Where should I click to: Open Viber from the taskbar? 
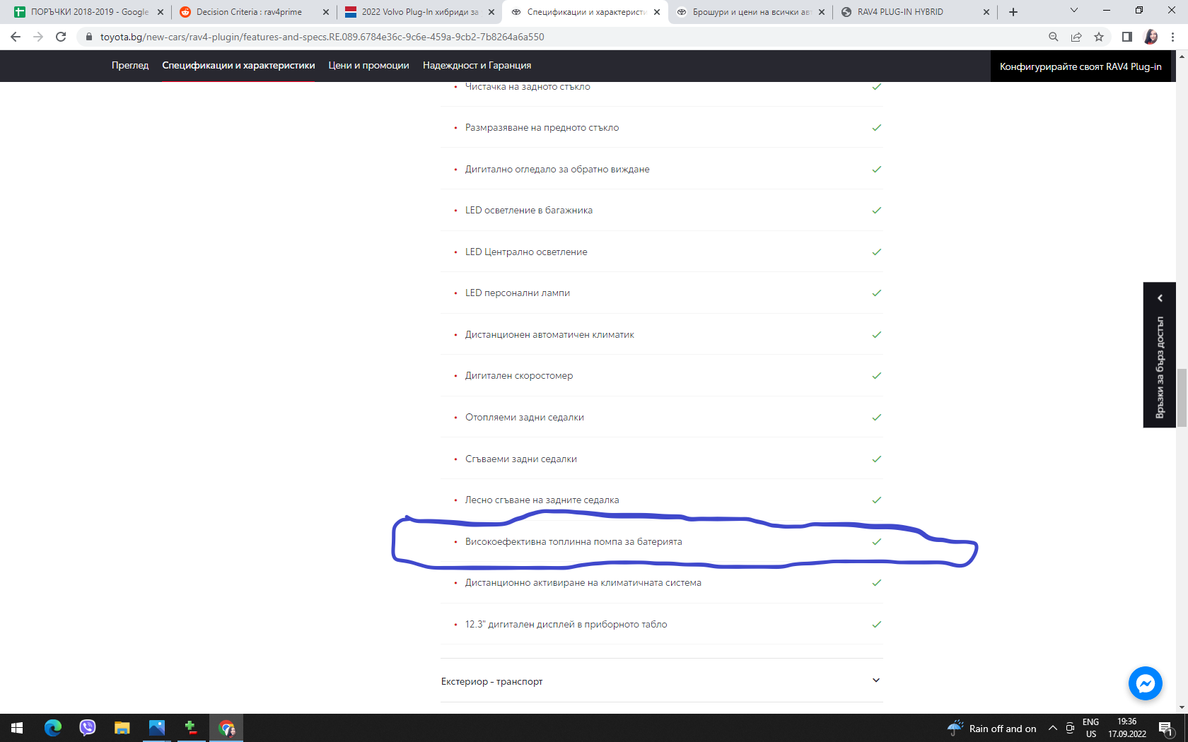tap(88, 728)
